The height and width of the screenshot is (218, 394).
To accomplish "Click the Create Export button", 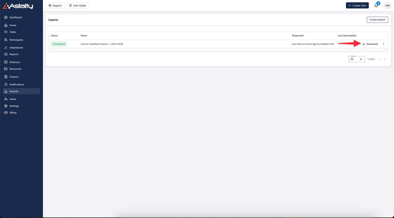I will pos(377,20).
